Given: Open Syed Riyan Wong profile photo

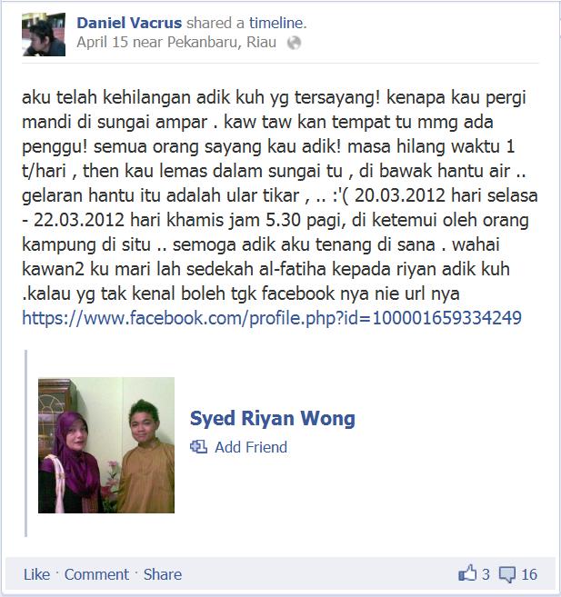Looking at the screenshot, I should click(106, 445).
